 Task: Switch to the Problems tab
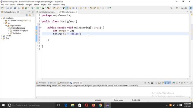point(41,83)
